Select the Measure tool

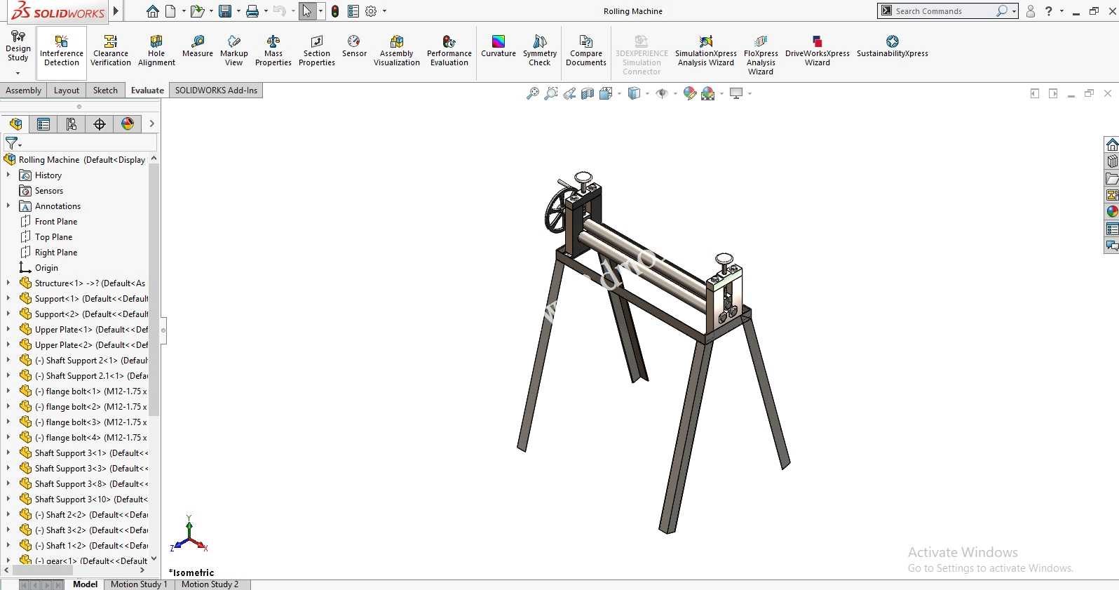[x=198, y=46]
